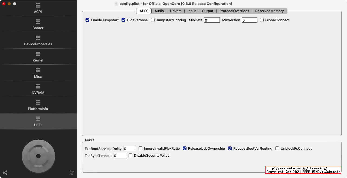Open the Drivers tab
Screen dimensions: 347x178
(x=176, y=11)
